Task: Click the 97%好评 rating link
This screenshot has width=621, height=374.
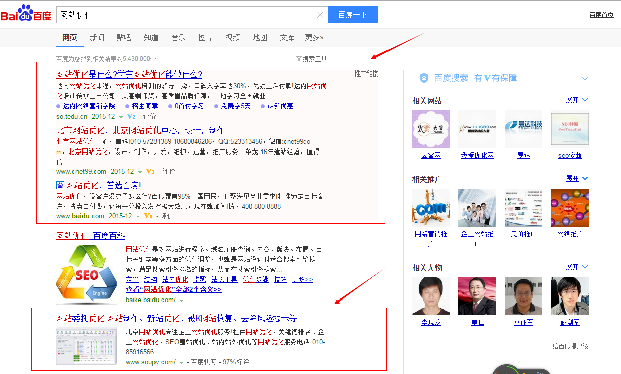Action: pos(236,362)
